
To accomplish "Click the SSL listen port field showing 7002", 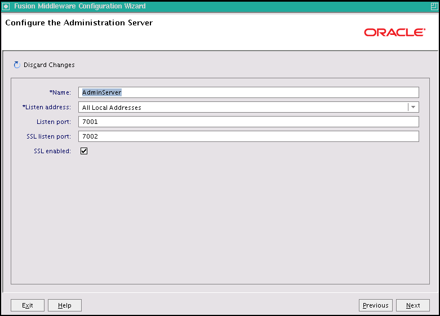I will (x=248, y=136).
